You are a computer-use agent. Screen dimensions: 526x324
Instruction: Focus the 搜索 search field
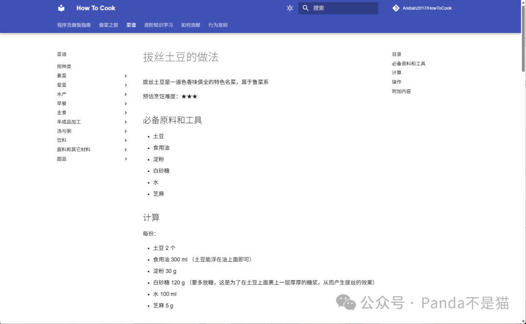pyautogui.click(x=338, y=8)
